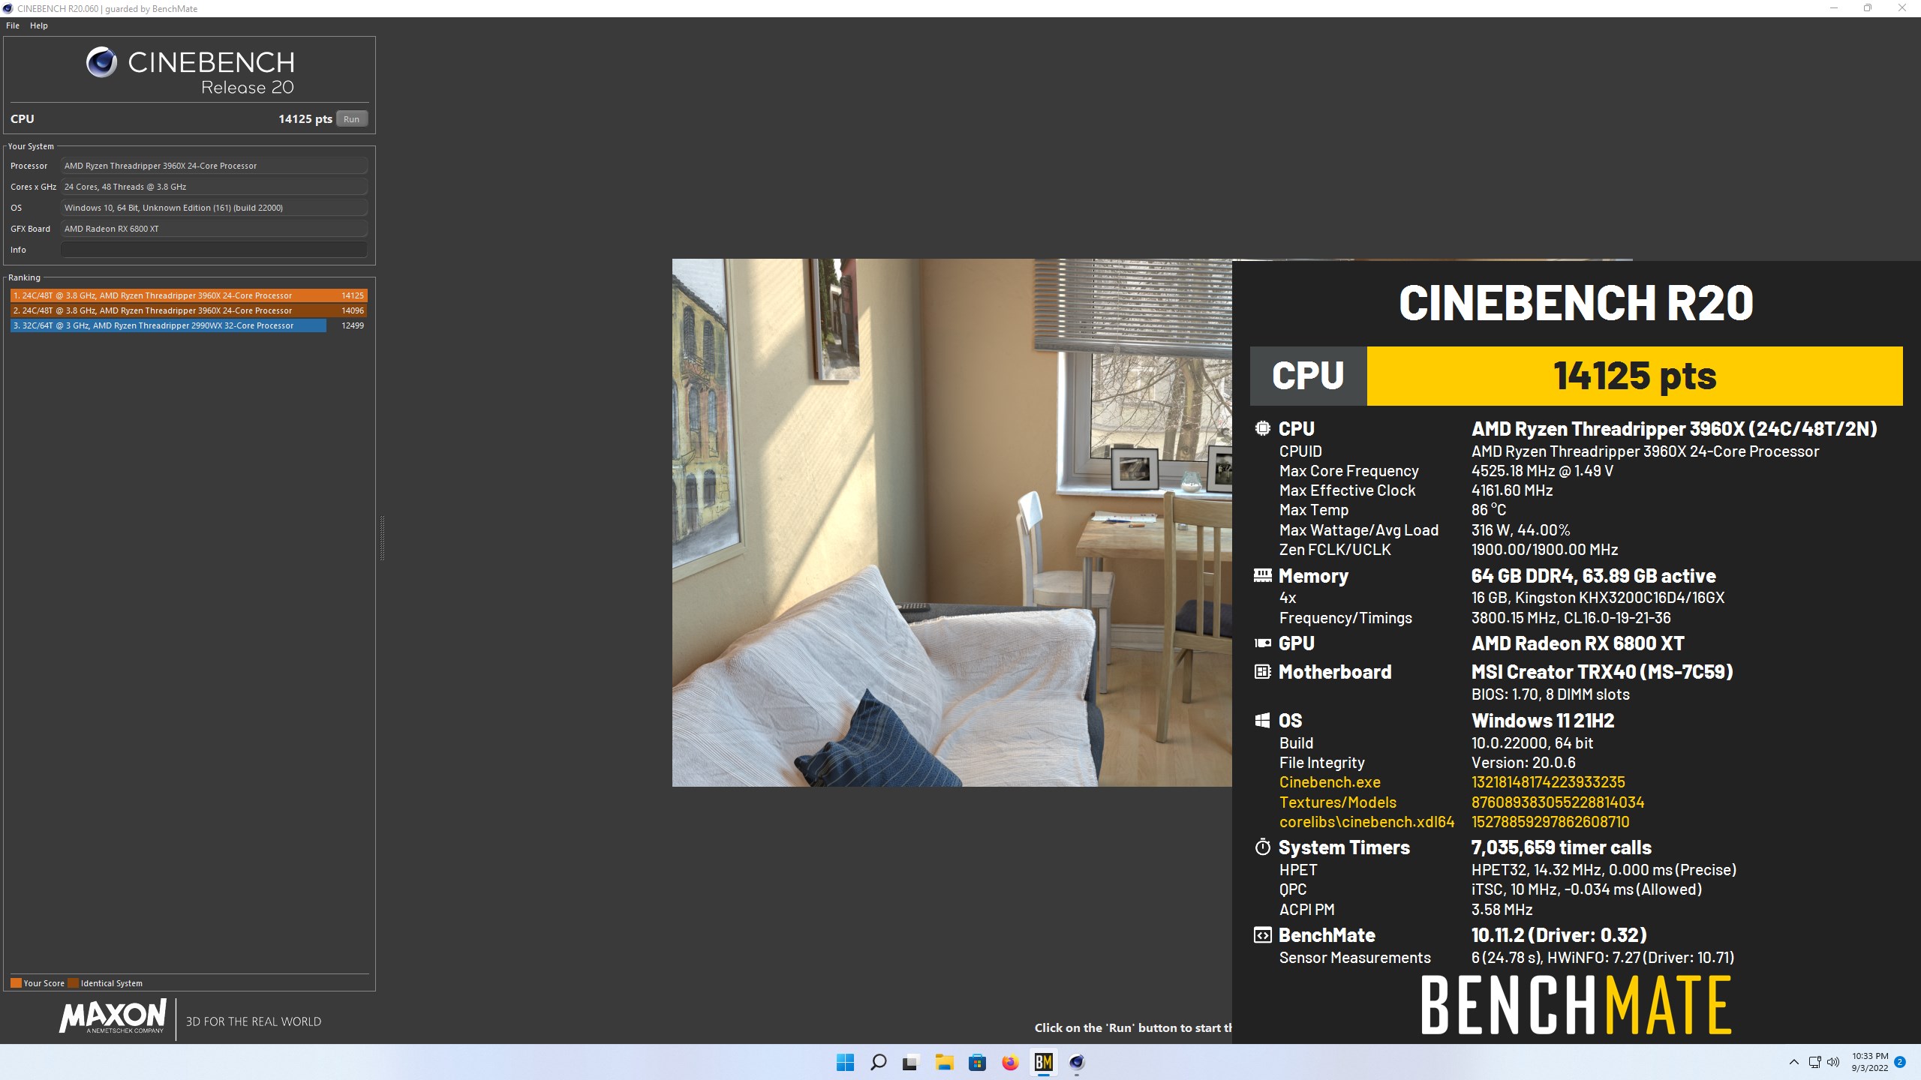Click the GFX Board field value
This screenshot has width=1921, height=1080.
215,229
